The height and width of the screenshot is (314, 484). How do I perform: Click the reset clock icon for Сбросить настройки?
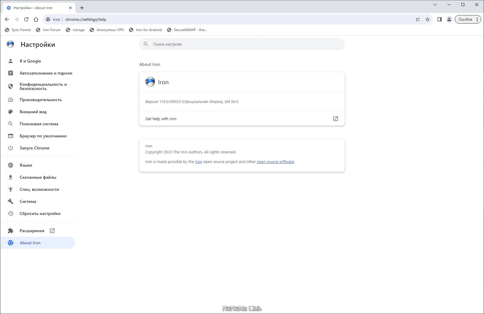coord(11,213)
